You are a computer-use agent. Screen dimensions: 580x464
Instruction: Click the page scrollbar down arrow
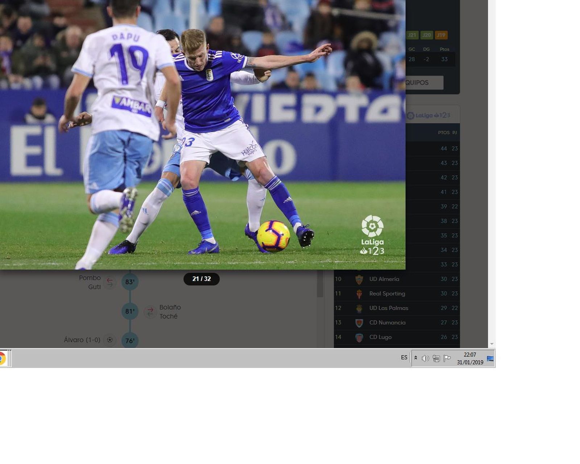point(492,344)
